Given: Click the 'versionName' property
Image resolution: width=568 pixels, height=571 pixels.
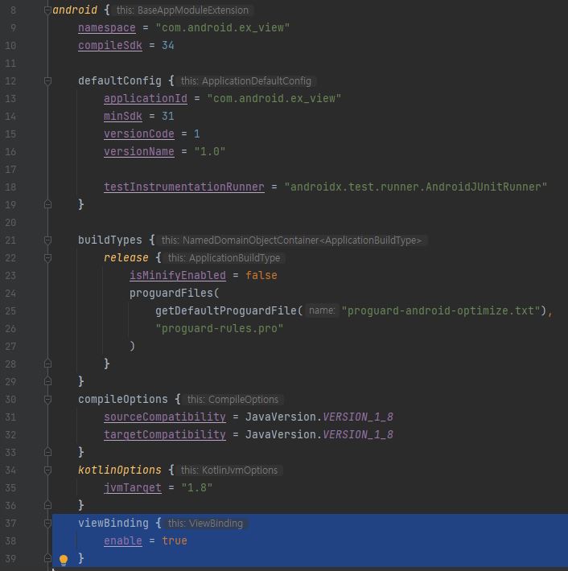Looking at the screenshot, I should [x=139, y=151].
